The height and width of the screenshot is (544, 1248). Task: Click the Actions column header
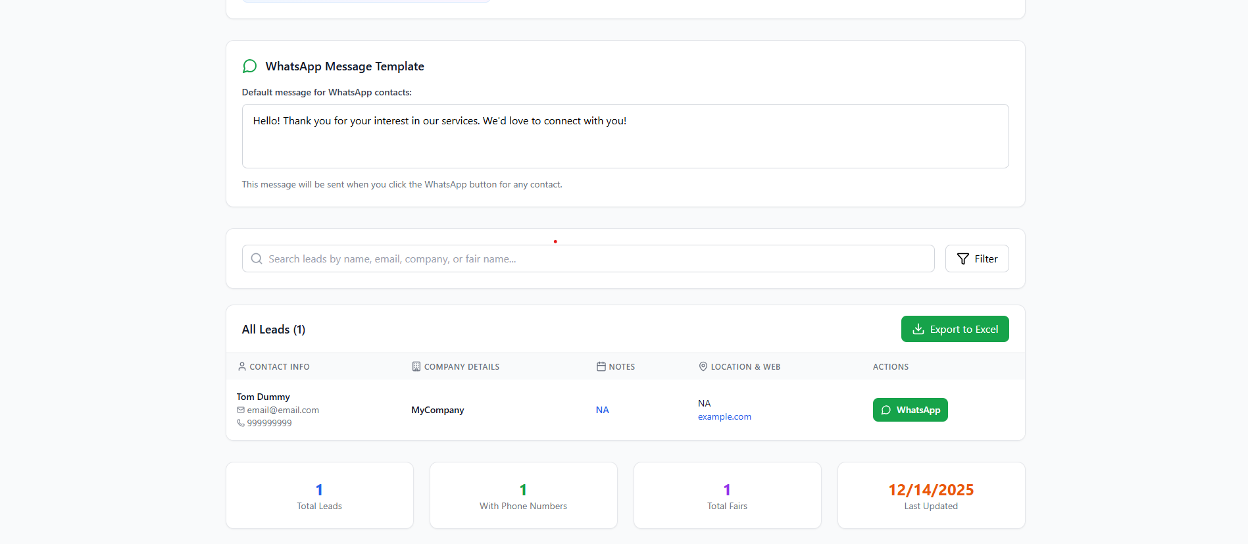(x=891, y=366)
